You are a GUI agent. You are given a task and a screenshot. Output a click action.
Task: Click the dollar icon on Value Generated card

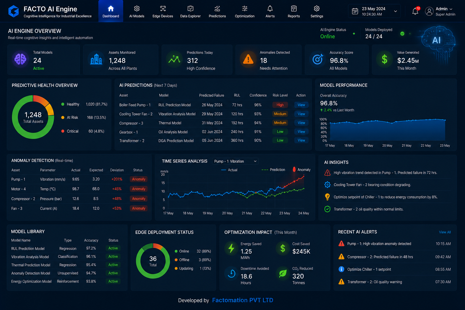coord(384,59)
